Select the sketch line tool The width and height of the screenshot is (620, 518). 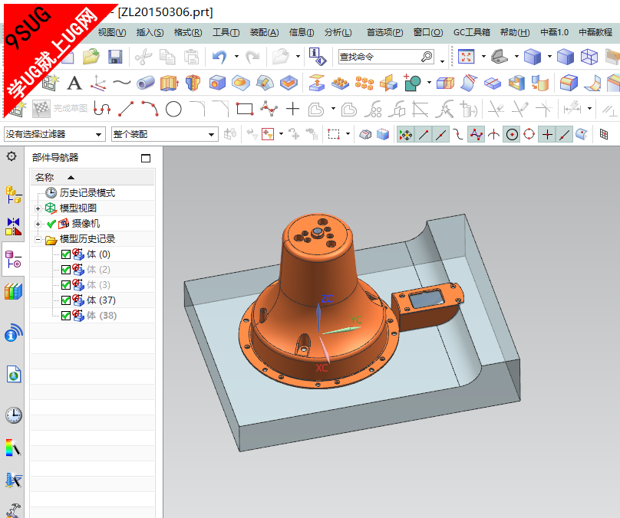126,109
